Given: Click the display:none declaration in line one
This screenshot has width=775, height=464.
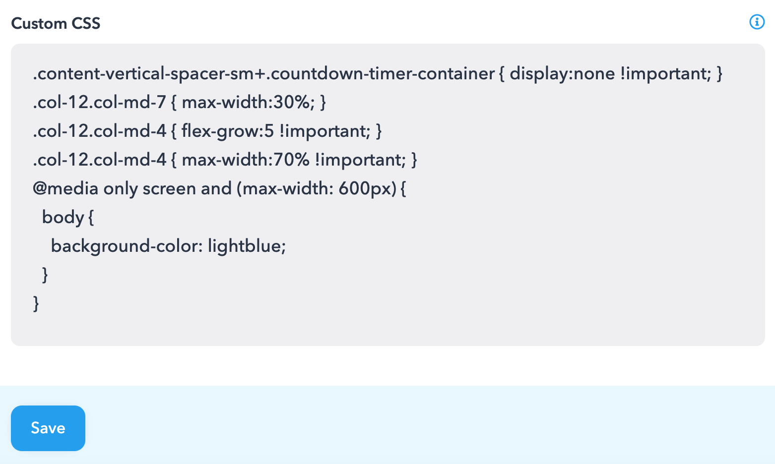Looking at the screenshot, I should [562, 73].
